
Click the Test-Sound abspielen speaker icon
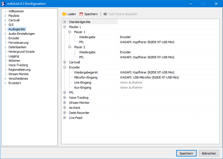click(105, 14)
